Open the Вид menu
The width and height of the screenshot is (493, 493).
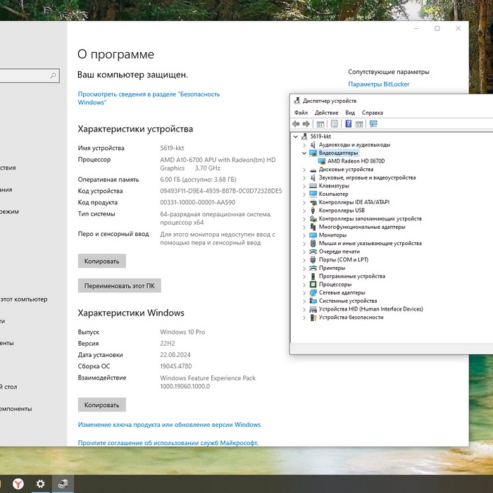[x=350, y=113]
